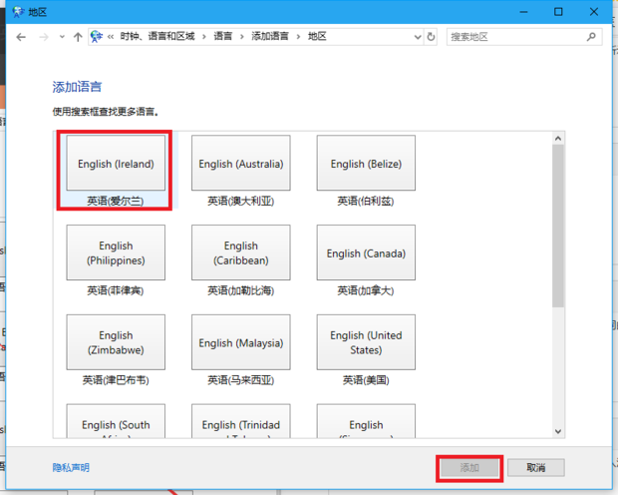Click the magnifier icon in search box
The image size is (618, 495).
(593, 36)
